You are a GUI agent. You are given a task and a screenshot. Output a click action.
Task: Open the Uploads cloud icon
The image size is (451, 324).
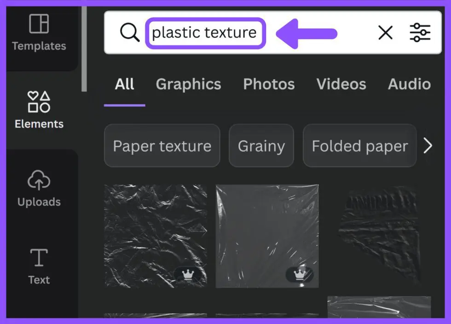[39, 180]
